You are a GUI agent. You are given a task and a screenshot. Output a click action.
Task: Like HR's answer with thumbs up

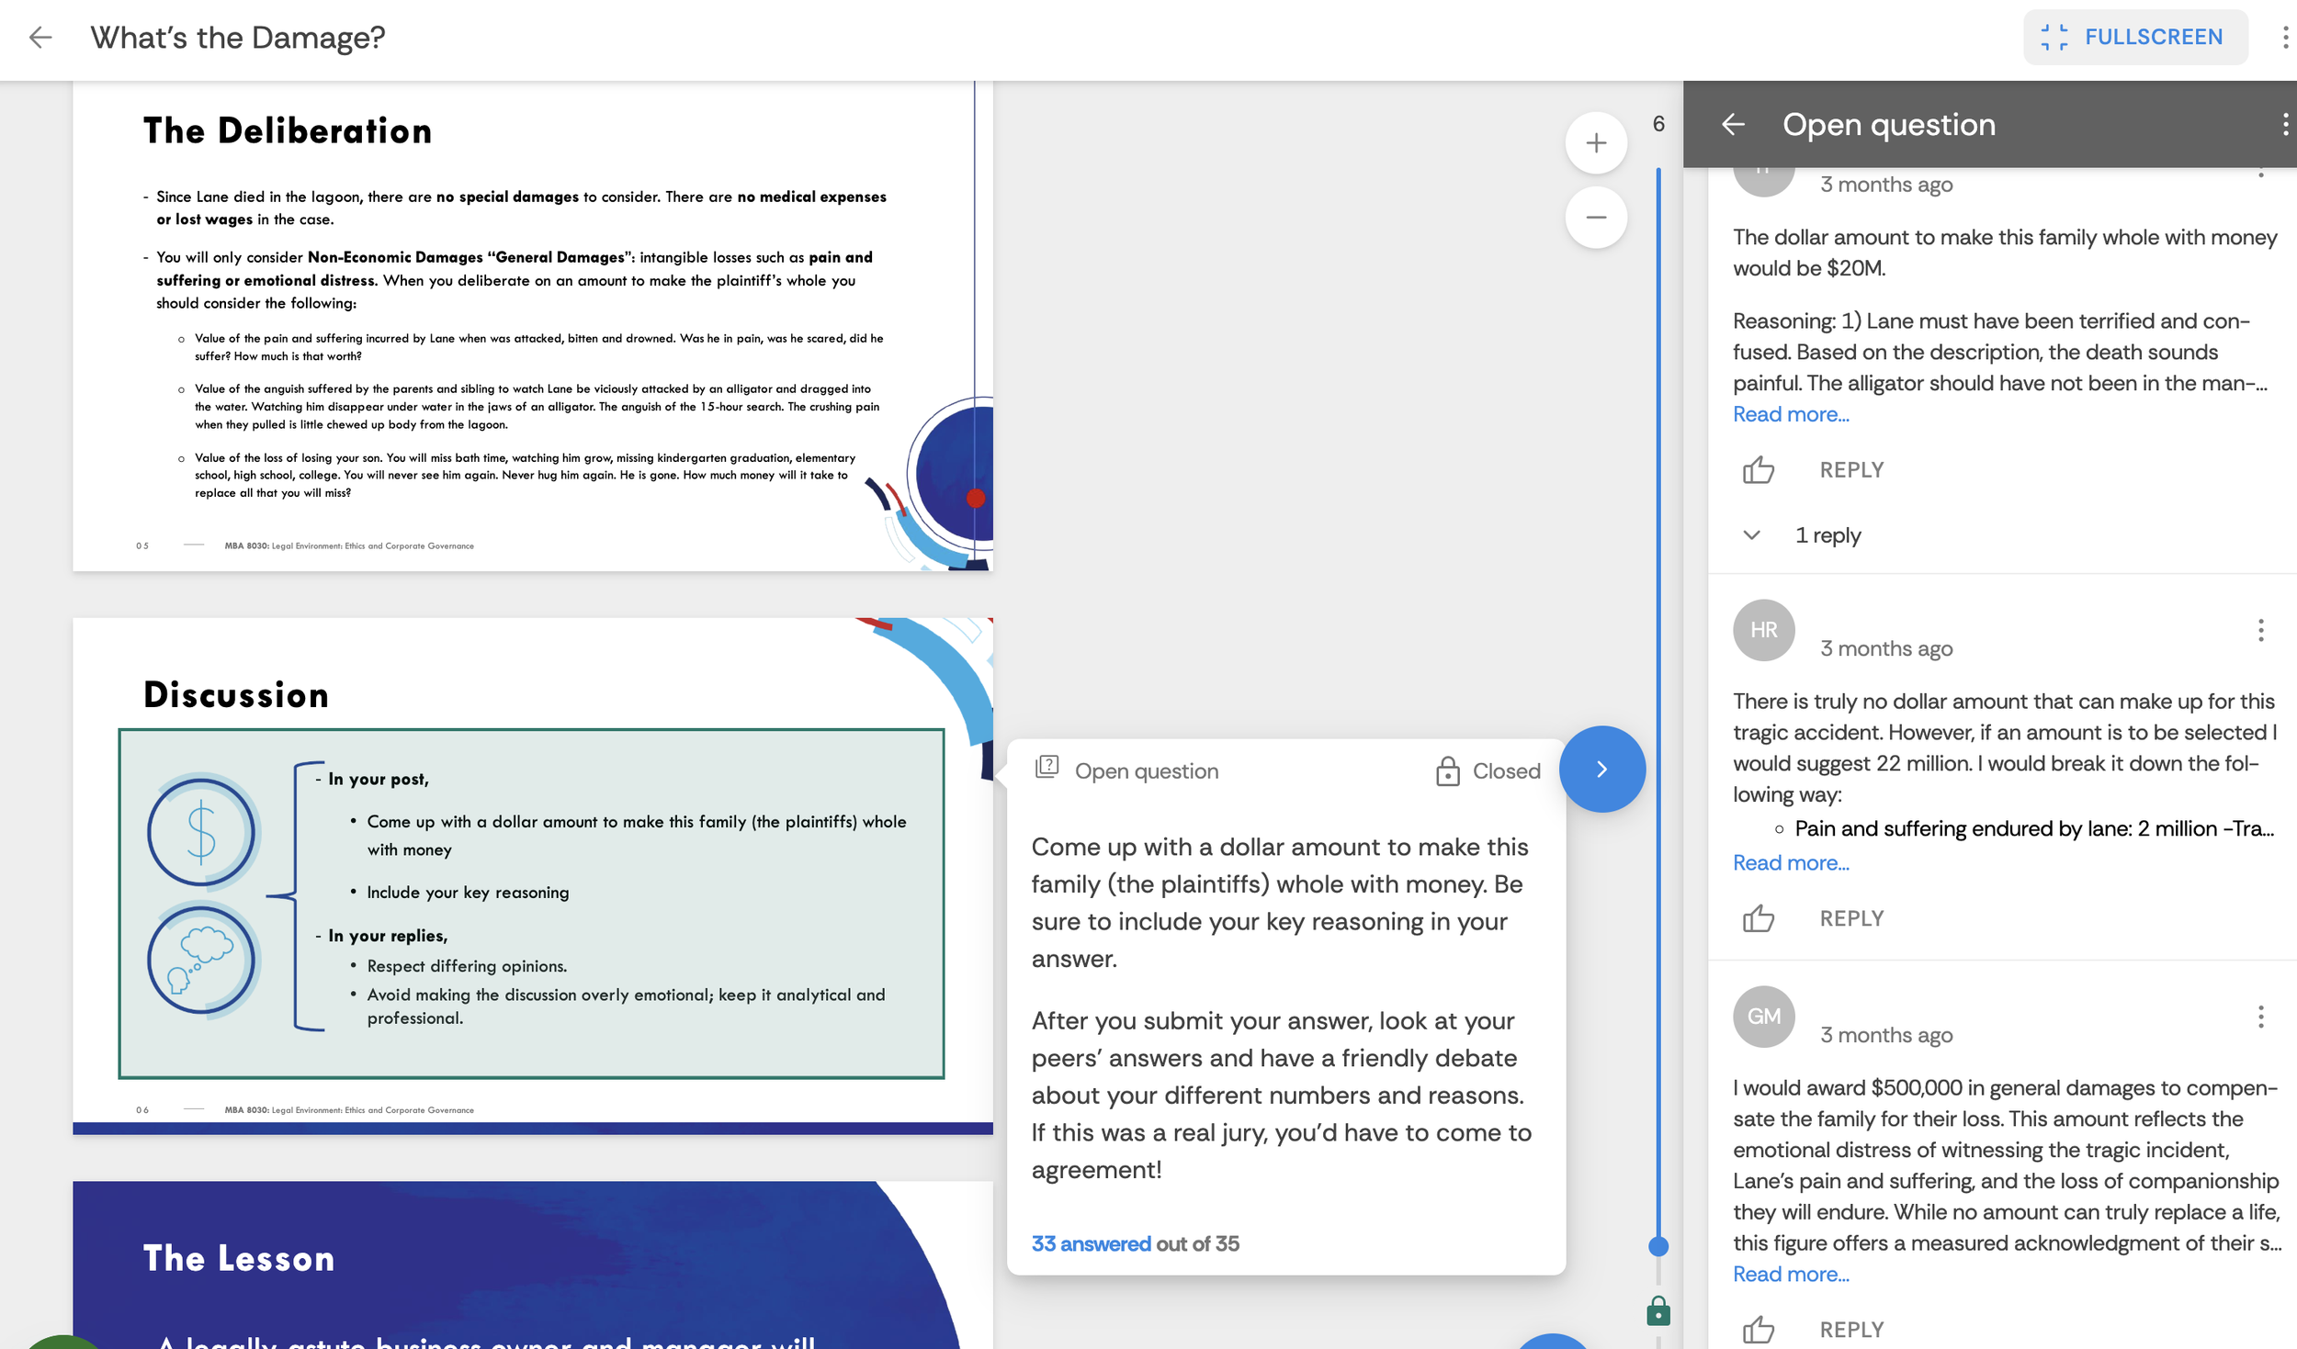pos(1758,918)
